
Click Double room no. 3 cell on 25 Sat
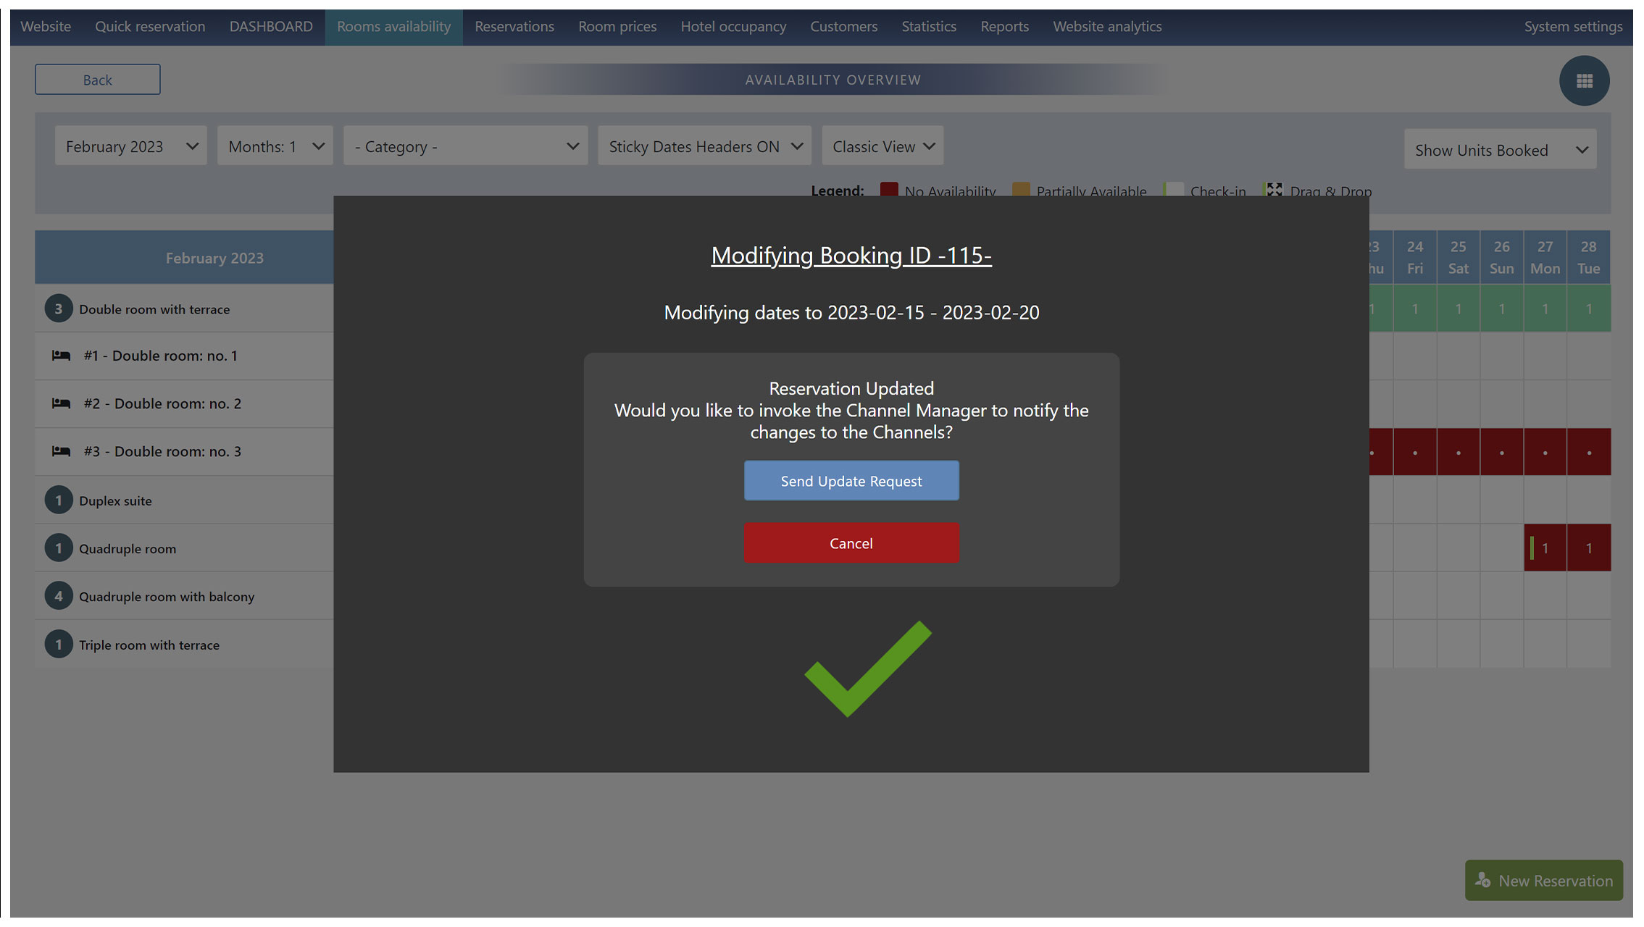click(1458, 452)
